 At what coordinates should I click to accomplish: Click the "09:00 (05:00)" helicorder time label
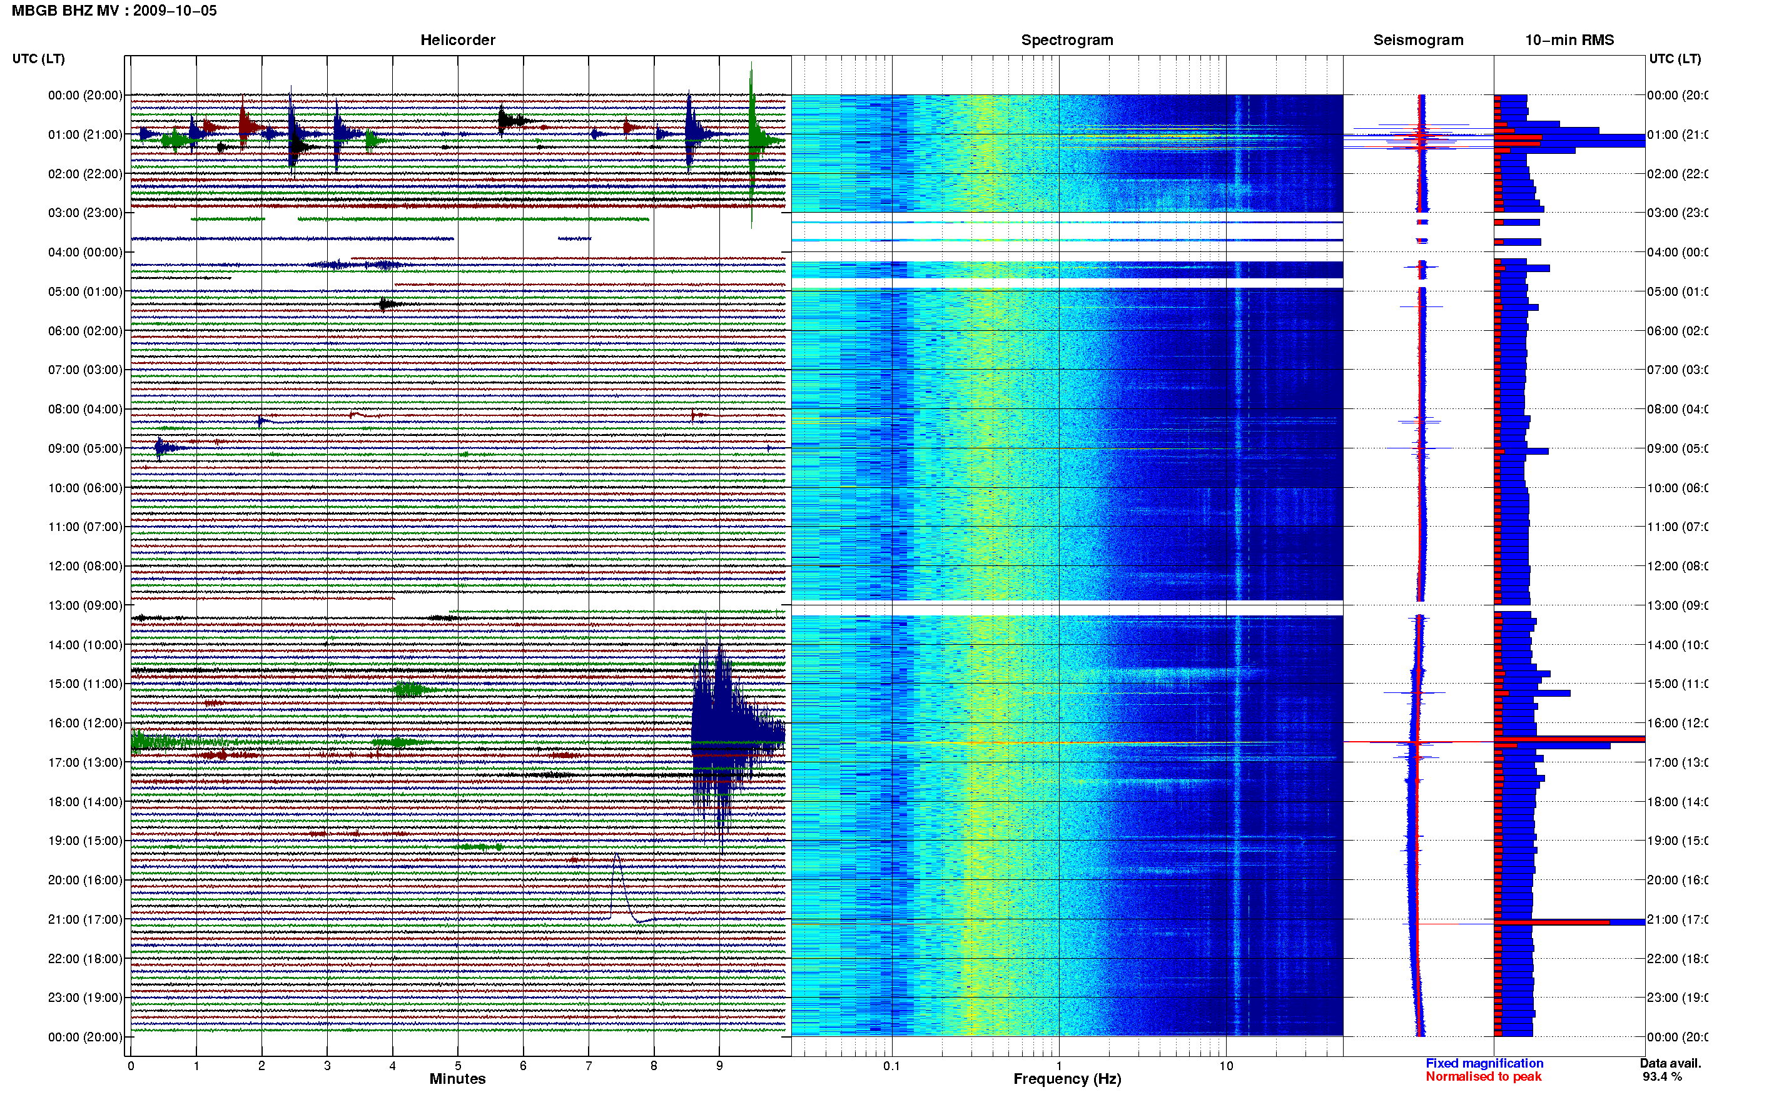85,448
